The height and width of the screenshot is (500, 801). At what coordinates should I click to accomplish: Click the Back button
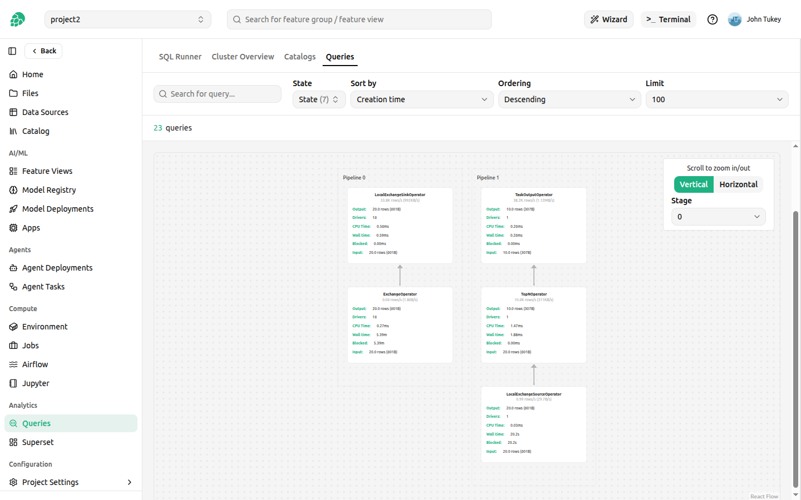click(x=43, y=51)
